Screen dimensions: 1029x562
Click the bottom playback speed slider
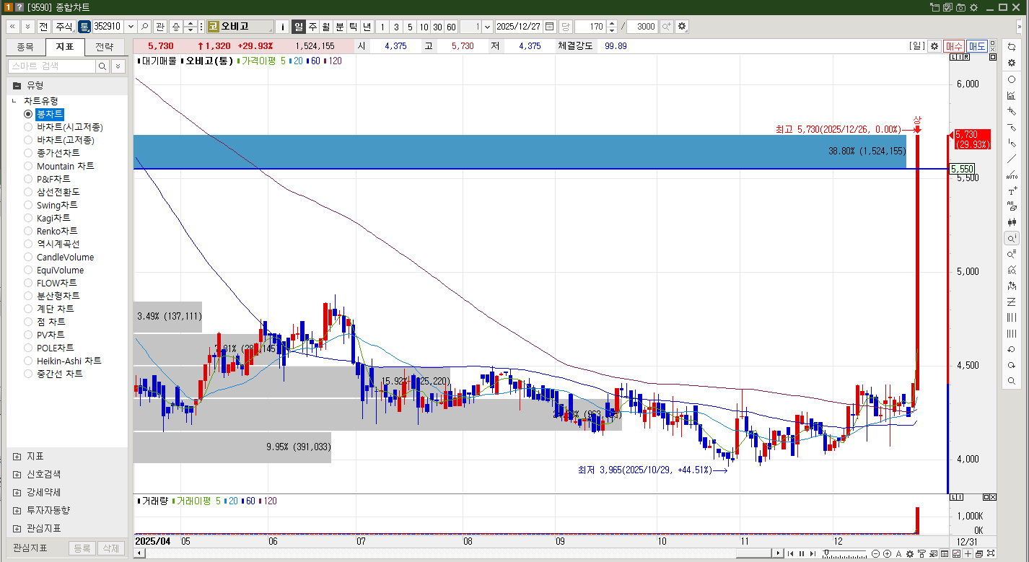[x=845, y=553]
